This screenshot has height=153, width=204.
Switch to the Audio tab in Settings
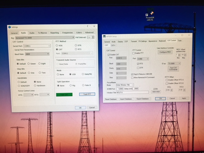(32, 33)
